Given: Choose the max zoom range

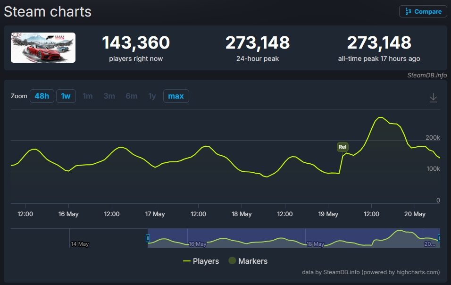Looking at the screenshot, I should (x=176, y=96).
